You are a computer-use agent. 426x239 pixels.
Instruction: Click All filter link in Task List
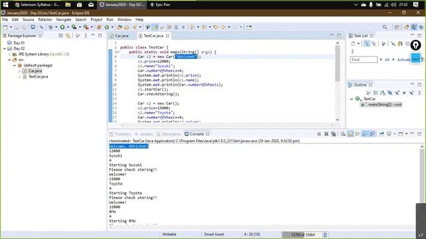(387, 60)
